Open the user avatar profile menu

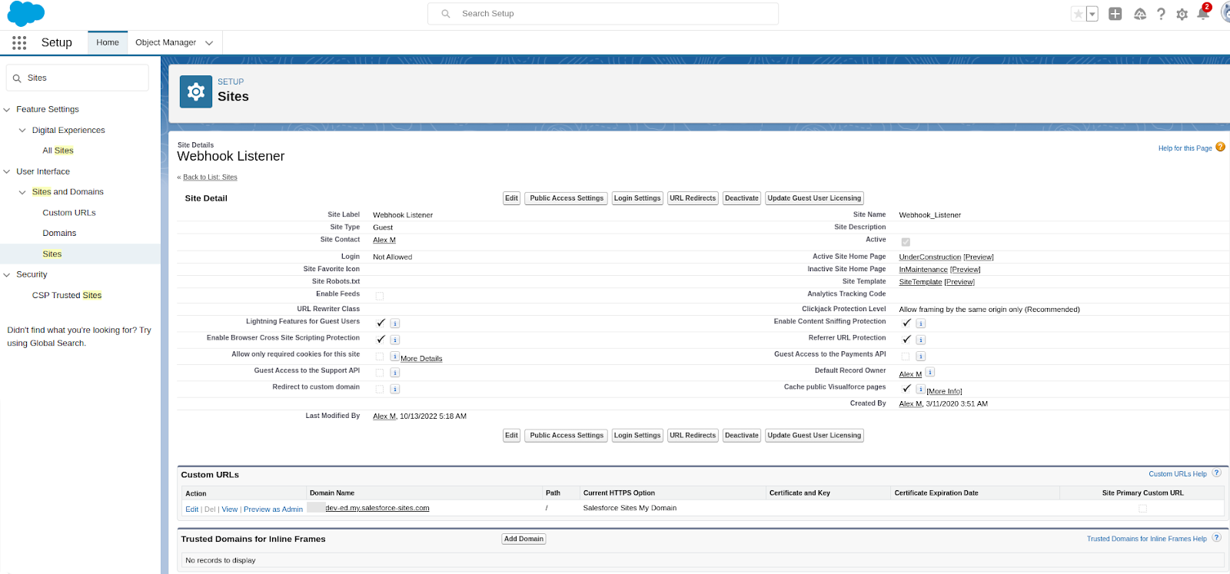coord(1225,13)
